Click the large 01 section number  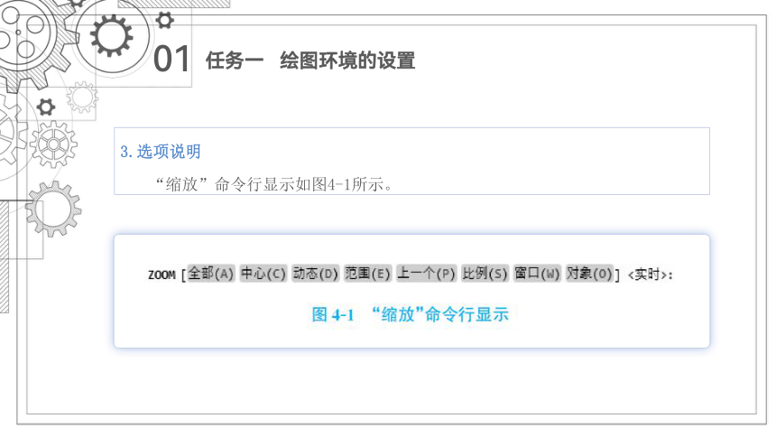(171, 60)
